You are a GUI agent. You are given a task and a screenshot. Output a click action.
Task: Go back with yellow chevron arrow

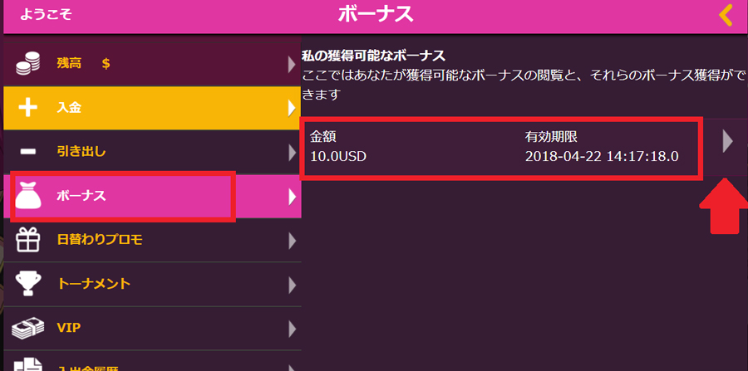(x=726, y=15)
